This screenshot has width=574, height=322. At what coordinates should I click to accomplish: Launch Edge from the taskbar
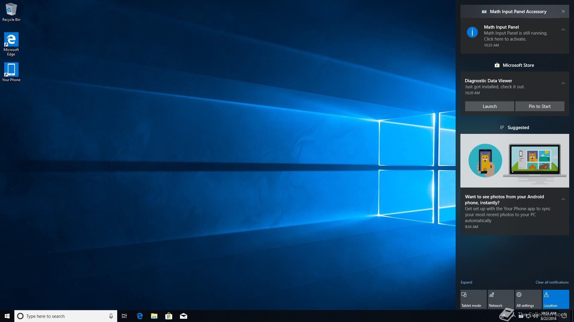click(139, 316)
